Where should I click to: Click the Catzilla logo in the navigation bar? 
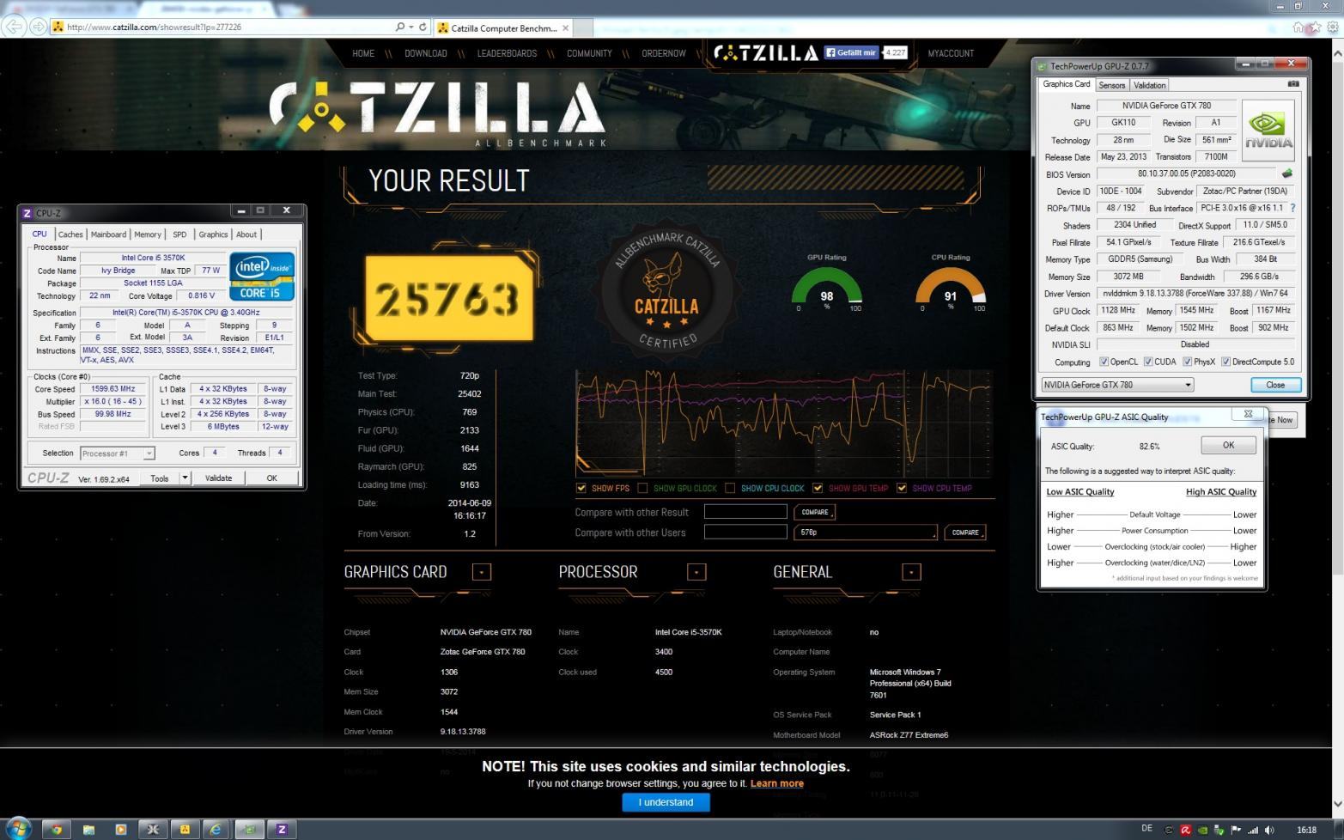(766, 53)
